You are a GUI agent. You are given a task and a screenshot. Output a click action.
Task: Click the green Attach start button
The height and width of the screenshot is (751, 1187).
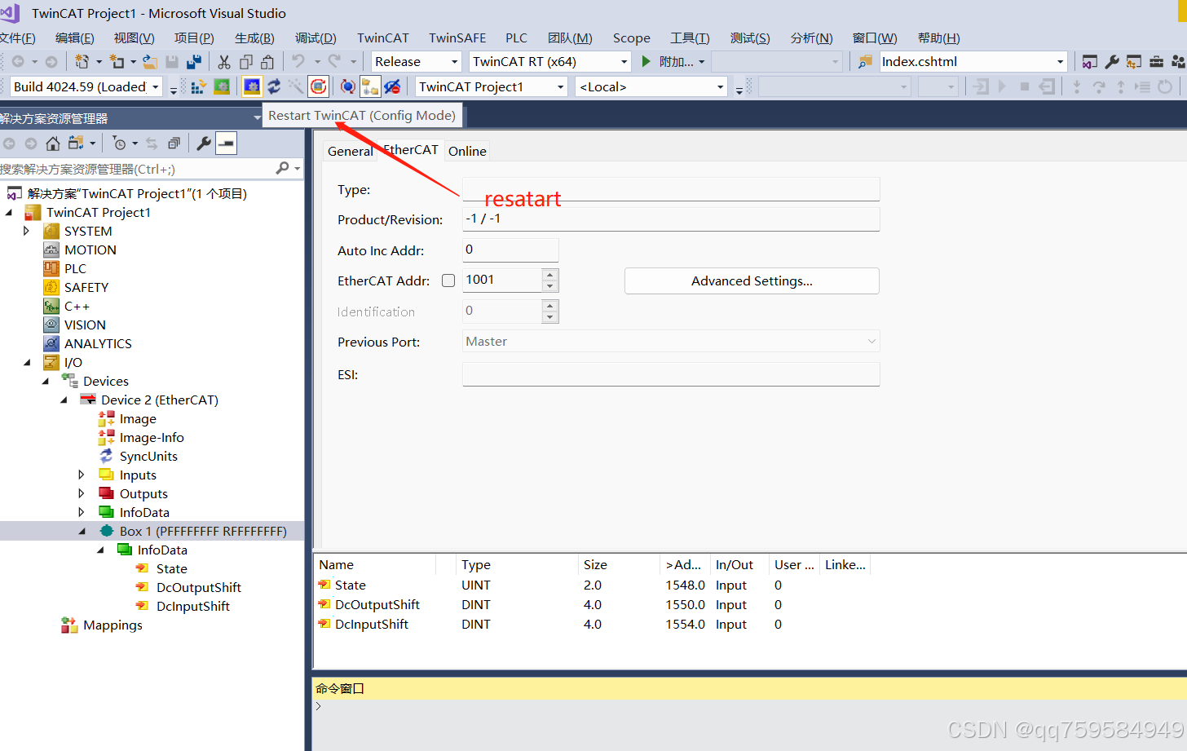(x=646, y=61)
